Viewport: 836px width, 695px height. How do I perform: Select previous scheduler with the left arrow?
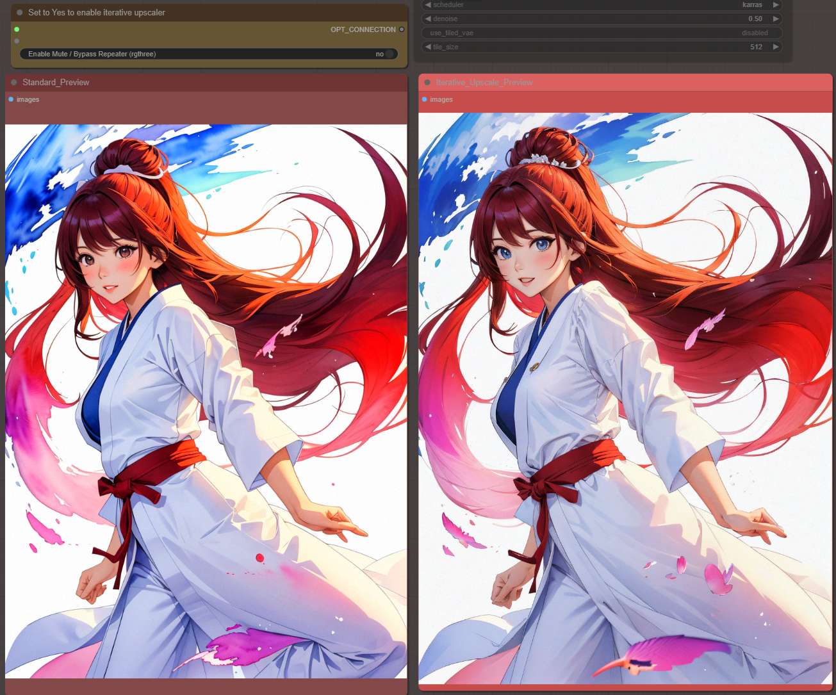428,4
